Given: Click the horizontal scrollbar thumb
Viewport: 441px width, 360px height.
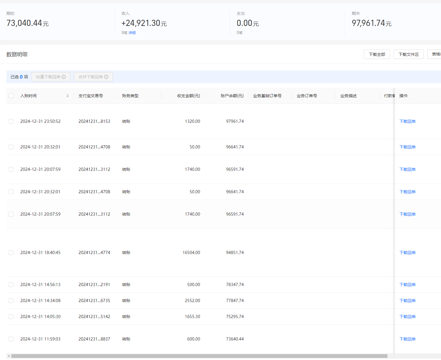Looking at the screenshot, I should [199, 356].
